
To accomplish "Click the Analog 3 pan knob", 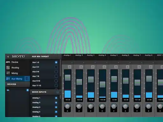I will click(x=91, y=107).
